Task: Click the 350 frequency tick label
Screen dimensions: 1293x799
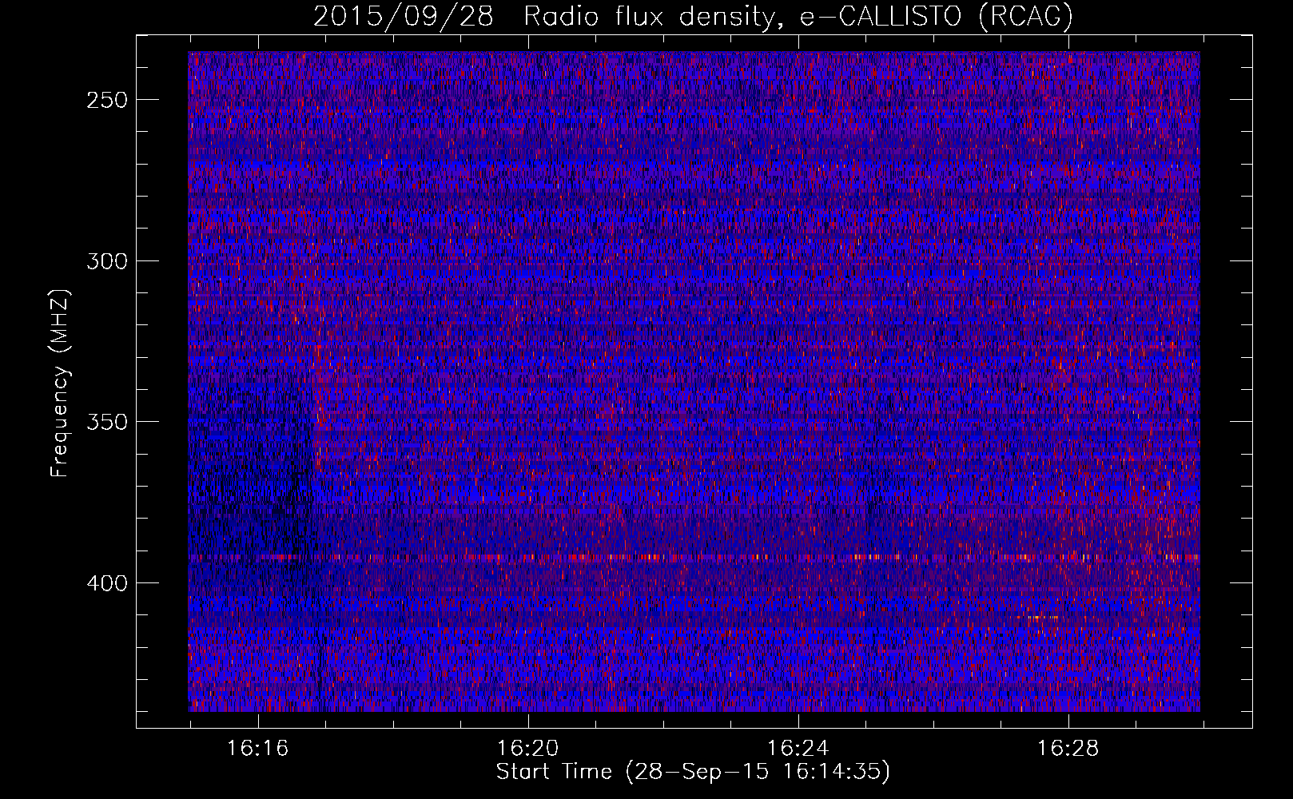Action: [x=107, y=423]
